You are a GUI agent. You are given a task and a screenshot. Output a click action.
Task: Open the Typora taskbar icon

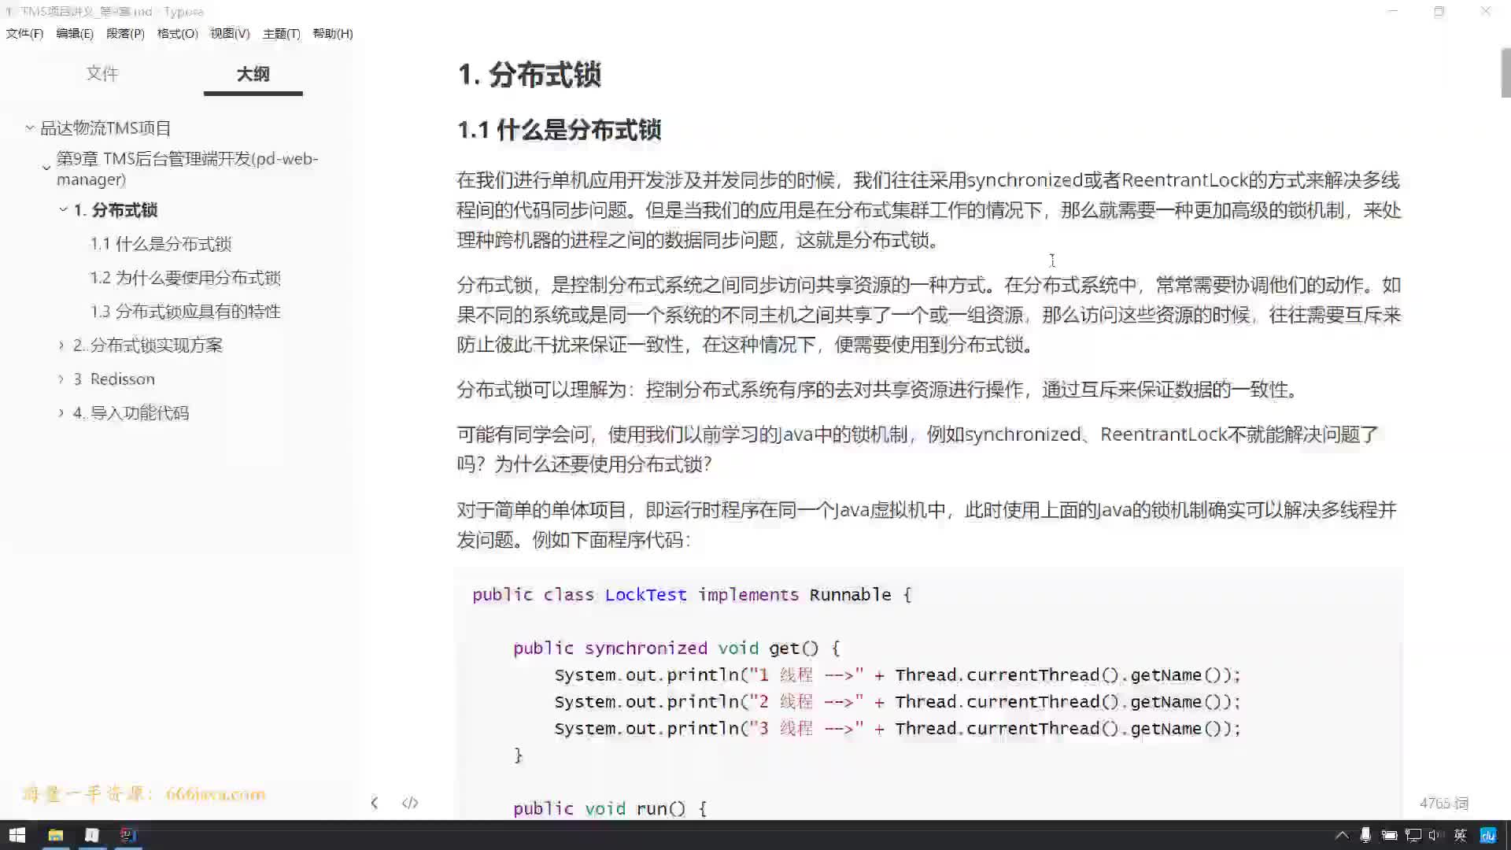pyautogui.click(x=92, y=835)
